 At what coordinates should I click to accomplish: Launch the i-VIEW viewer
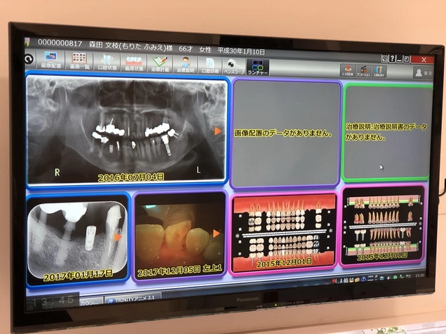[348, 70]
